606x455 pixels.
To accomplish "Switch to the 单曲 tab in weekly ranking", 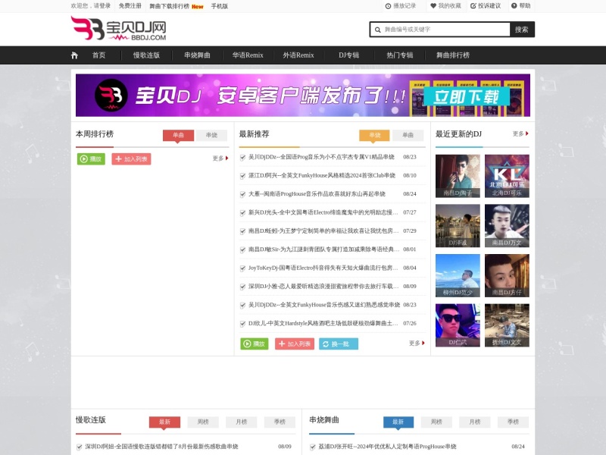I will click(x=178, y=135).
